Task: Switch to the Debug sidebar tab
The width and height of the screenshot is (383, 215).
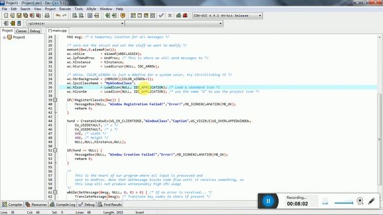Action: pos(35,31)
